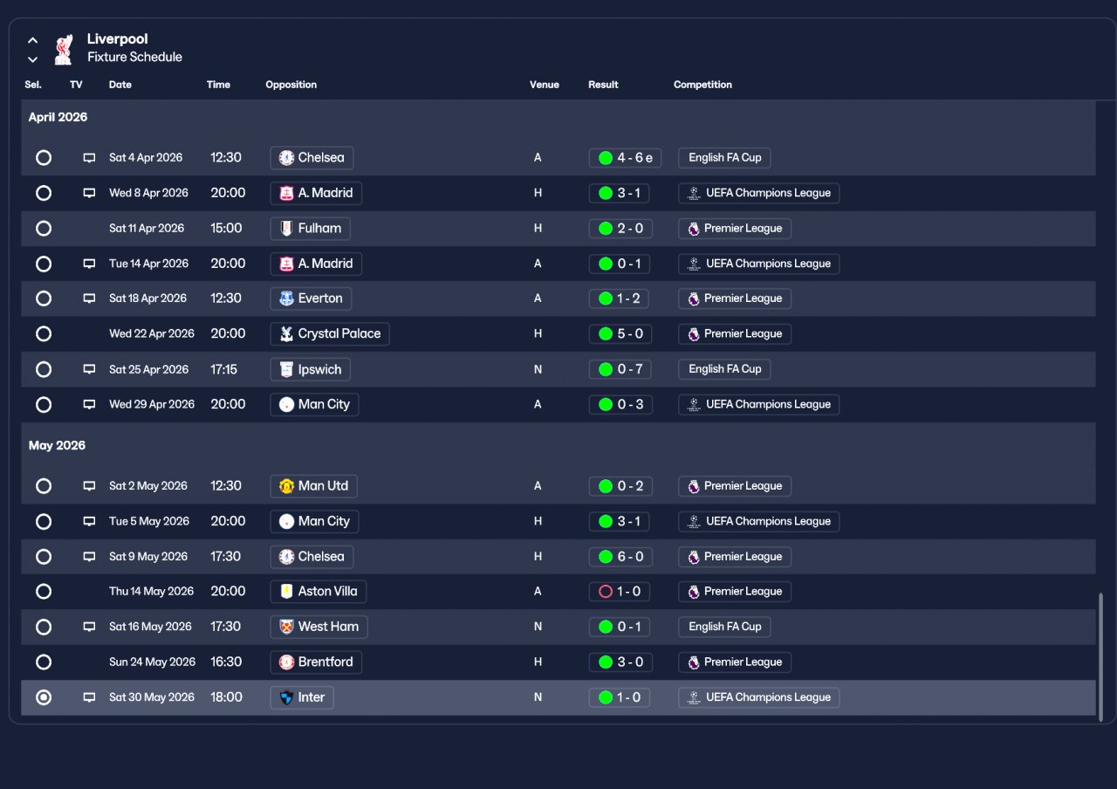
Task: Open Chelsea team from 4 Apr fixture
Action: (312, 158)
